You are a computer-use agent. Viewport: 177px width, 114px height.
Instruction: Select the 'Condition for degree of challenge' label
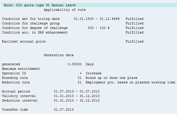(x=35, y=28)
